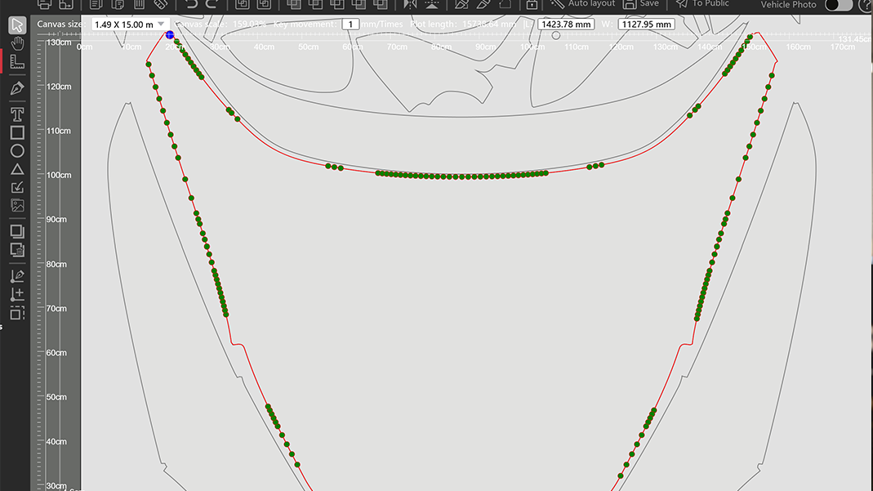Select the ruler measure tool
The height and width of the screenshot is (491, 873).
[17, 60]
